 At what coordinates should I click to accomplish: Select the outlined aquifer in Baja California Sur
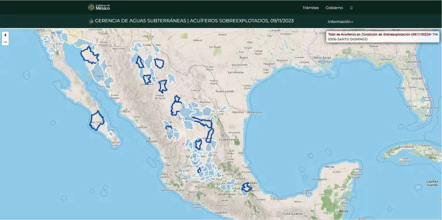[x=97, y=121]
